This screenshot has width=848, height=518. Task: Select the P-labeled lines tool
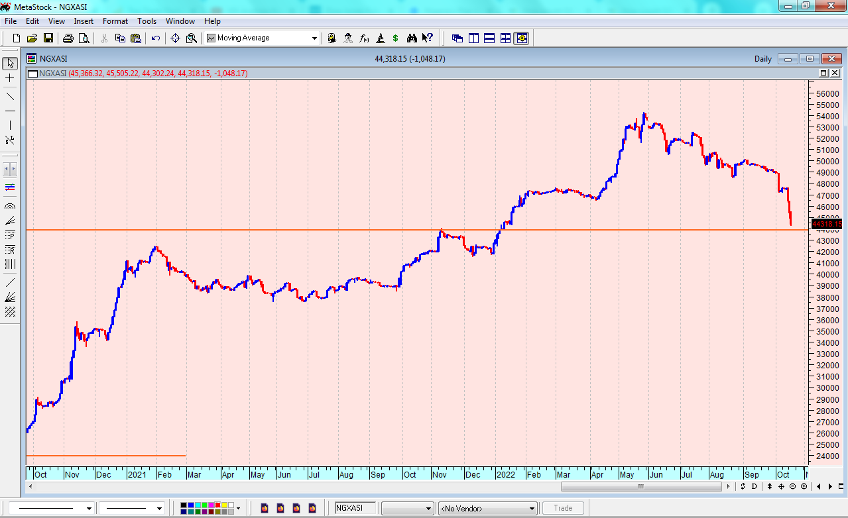[x=10, y=235]
